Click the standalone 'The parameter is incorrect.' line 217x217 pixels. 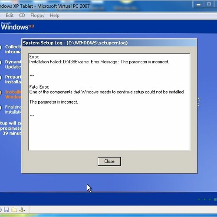[x=54, y=102]
